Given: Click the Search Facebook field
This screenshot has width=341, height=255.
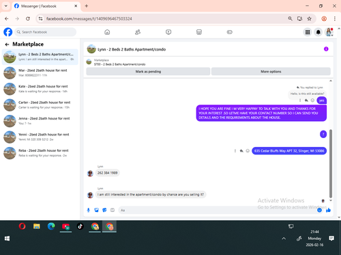Looking at the screenshot, I should coord(46,32).
